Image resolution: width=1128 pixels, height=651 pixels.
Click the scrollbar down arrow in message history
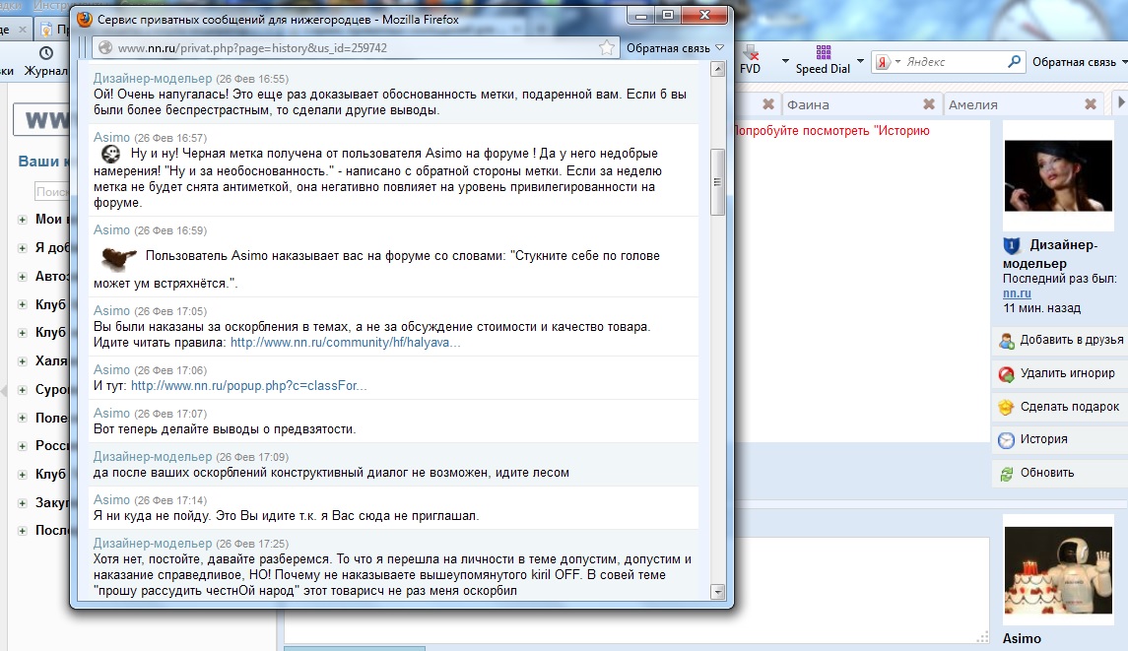(717, 592)
